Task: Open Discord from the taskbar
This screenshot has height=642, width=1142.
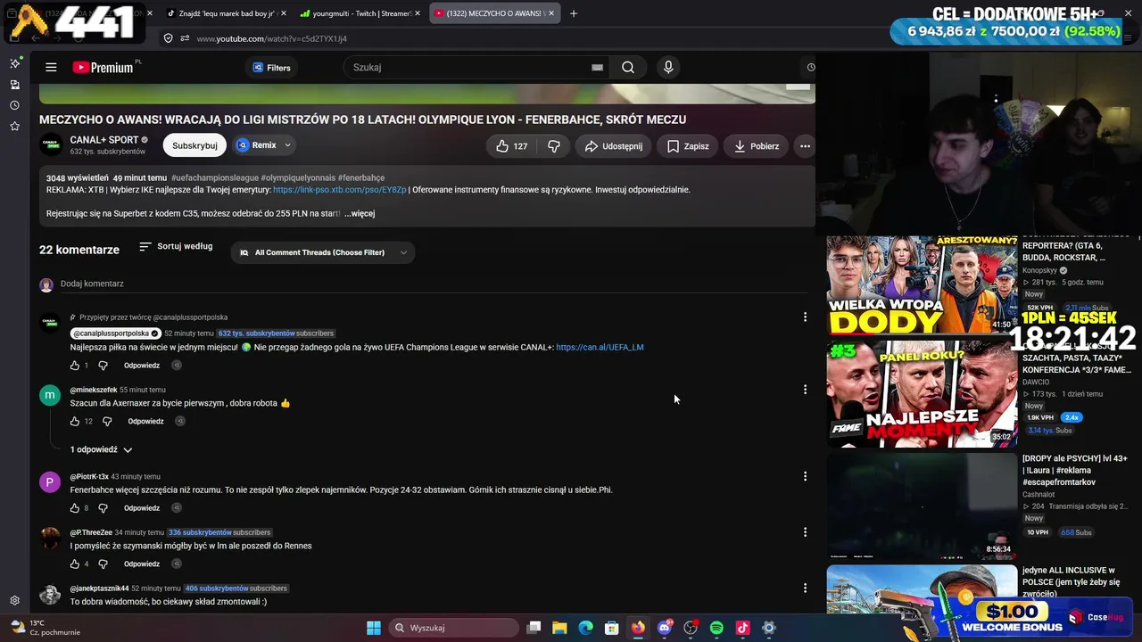Action: coord(664,628)
